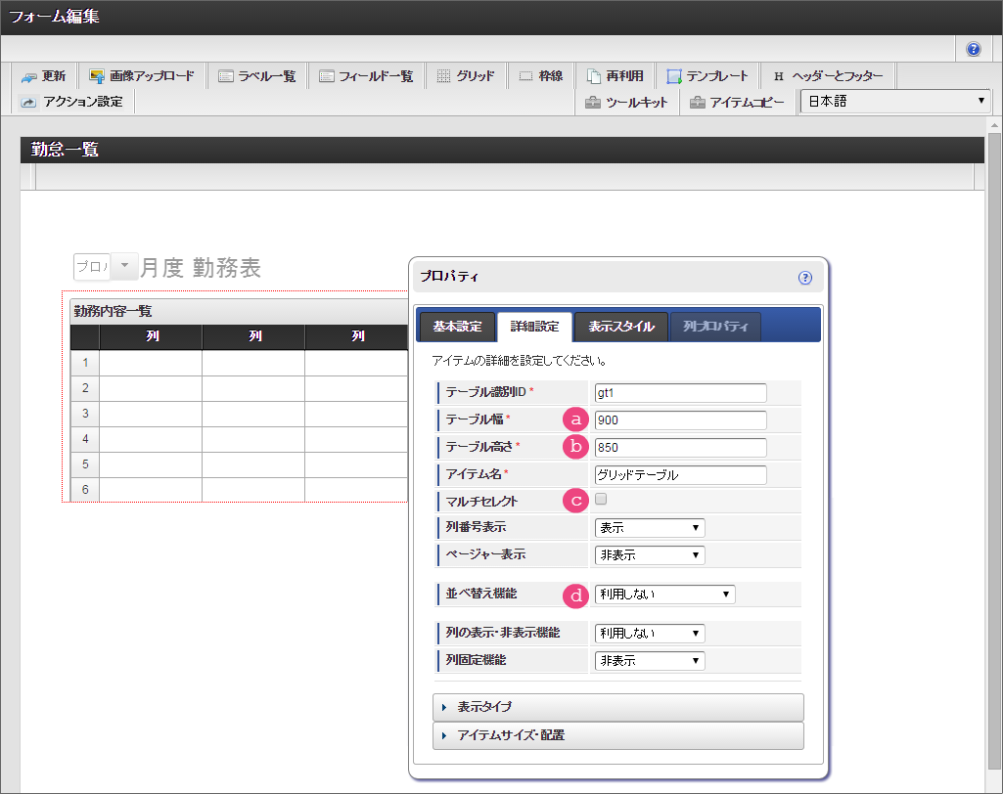Open the ラベル一覧 label list
1003x794 pixels.
(x=256, y=76)
